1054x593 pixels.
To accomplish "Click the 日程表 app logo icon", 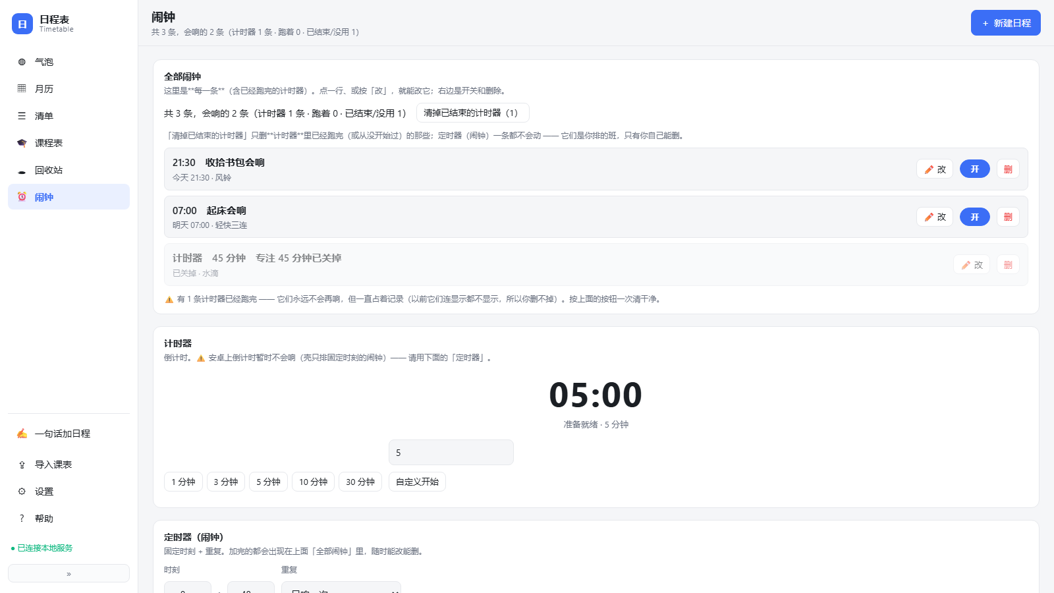I will 22,24.
